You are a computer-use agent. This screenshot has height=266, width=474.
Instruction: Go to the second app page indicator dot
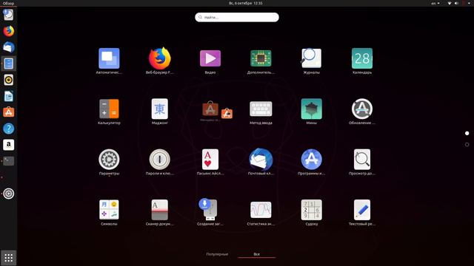[x=467, y=145]
